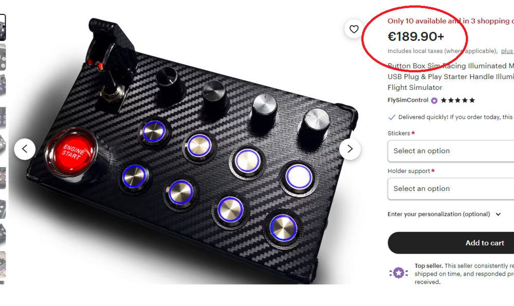Select the first thumbnail in the gallery
Viewport: 514px width, 306px height.
tap(3, 27)
